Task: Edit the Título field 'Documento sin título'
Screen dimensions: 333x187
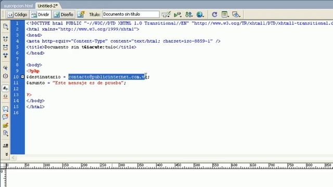Action: [131, 14]
